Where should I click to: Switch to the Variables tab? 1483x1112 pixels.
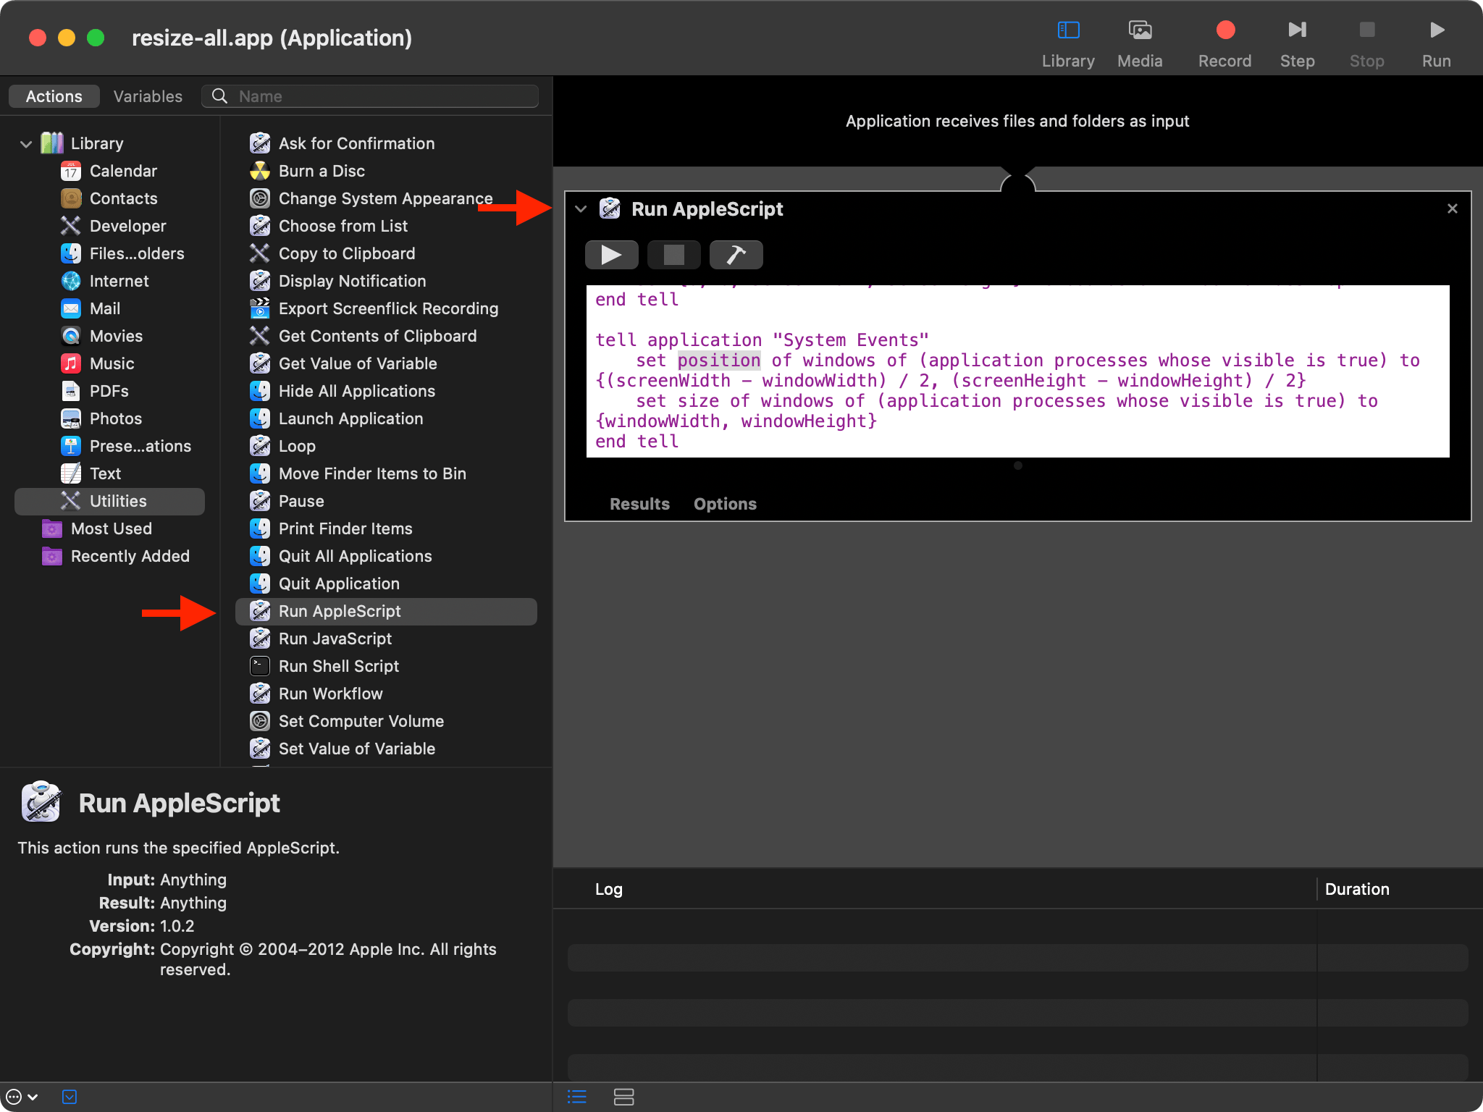(148, 96)
